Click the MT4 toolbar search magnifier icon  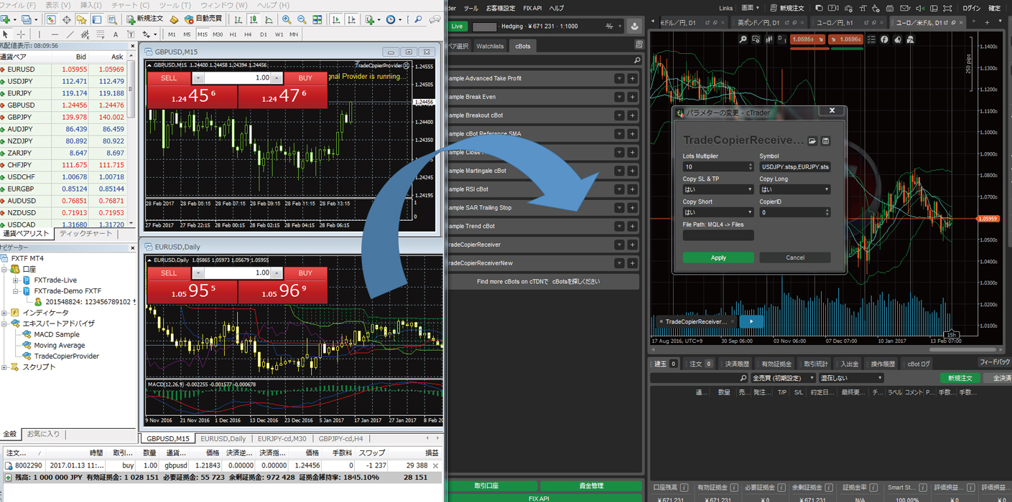(418, 19)
